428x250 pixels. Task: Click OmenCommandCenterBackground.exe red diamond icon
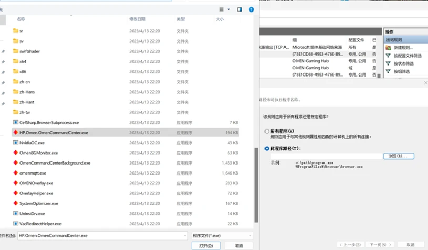(16, 162)
